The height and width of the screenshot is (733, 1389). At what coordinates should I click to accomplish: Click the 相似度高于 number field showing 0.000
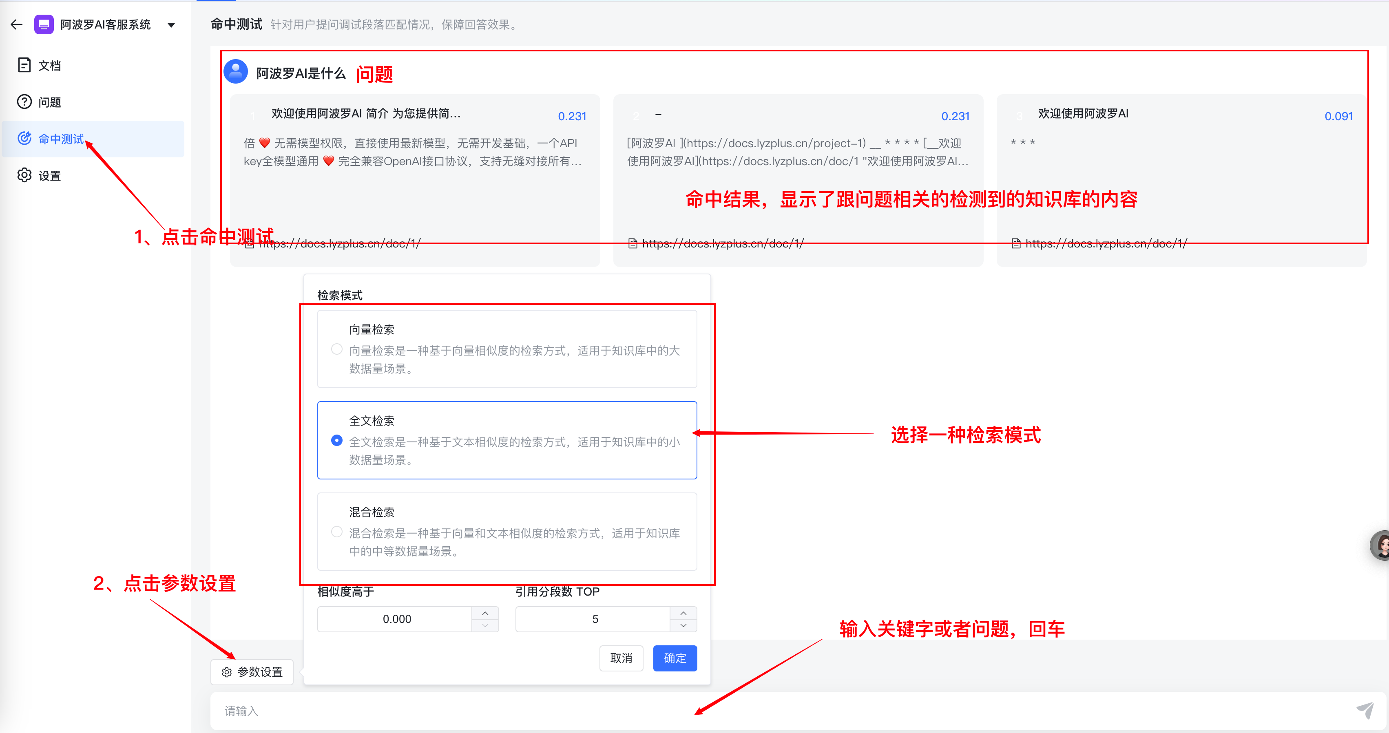(396, 619)
